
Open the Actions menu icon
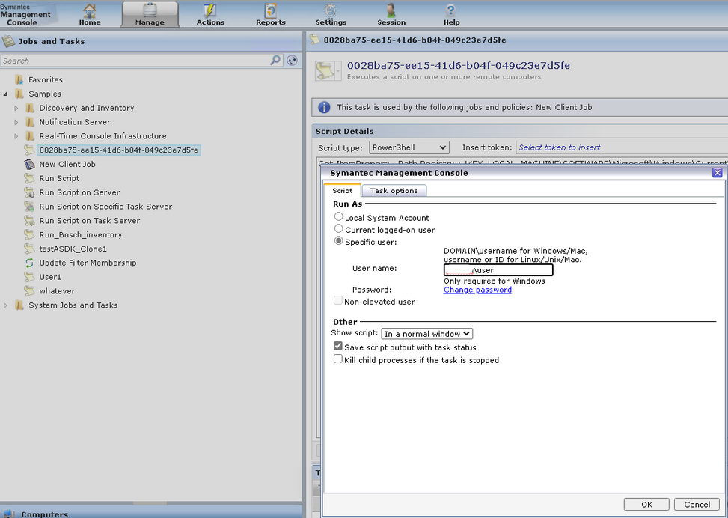pos(210,10)
